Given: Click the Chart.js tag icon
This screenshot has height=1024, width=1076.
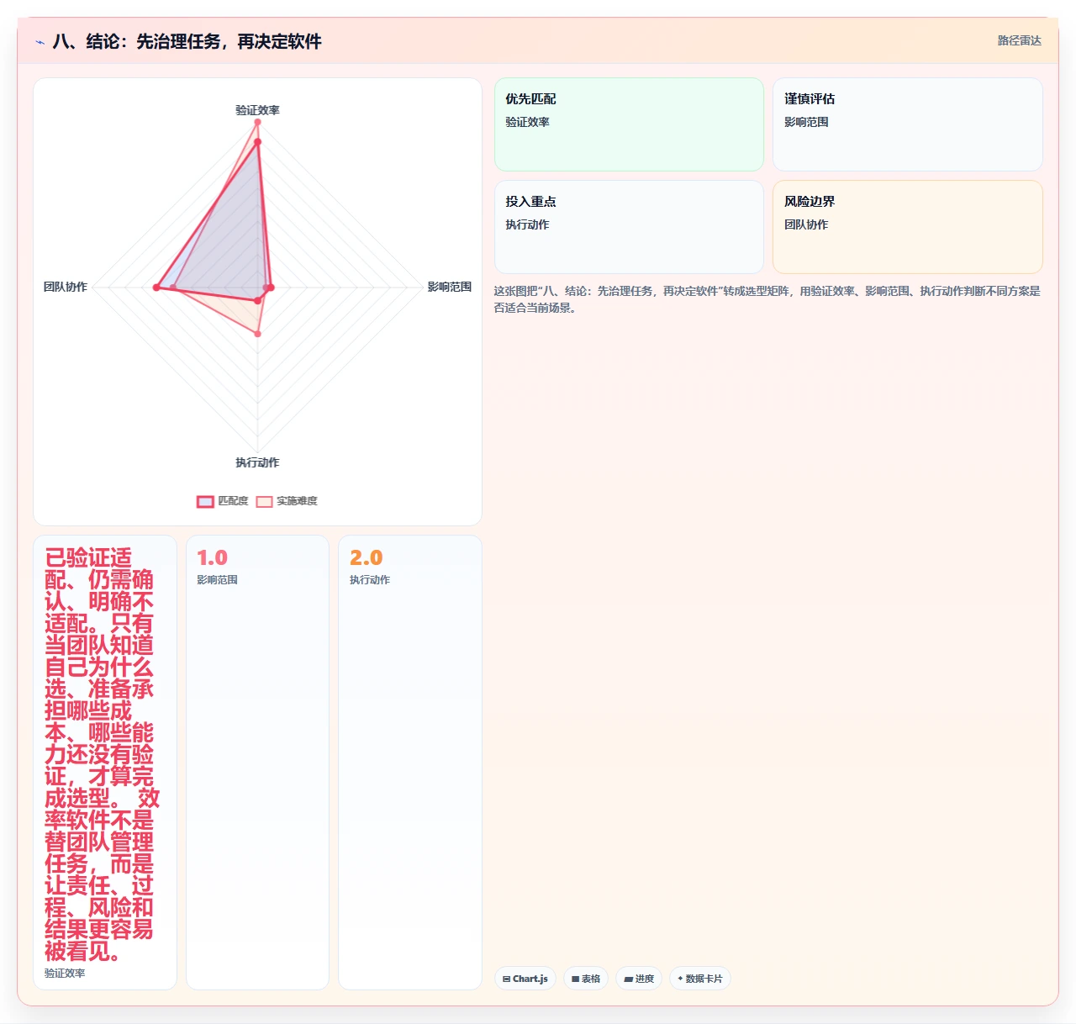Looking at the screenshot, I should tap(506, 979).
